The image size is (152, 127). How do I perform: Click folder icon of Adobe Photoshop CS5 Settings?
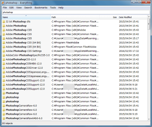[4, 51]
